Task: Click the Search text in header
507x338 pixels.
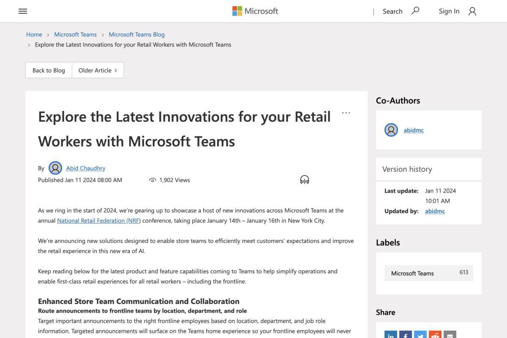Action: tap(393, 11)
